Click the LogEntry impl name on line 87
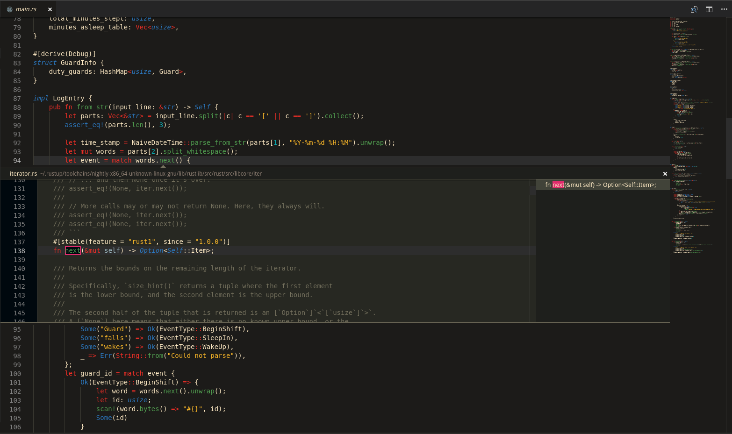732x434 pixels. (69, 99)
